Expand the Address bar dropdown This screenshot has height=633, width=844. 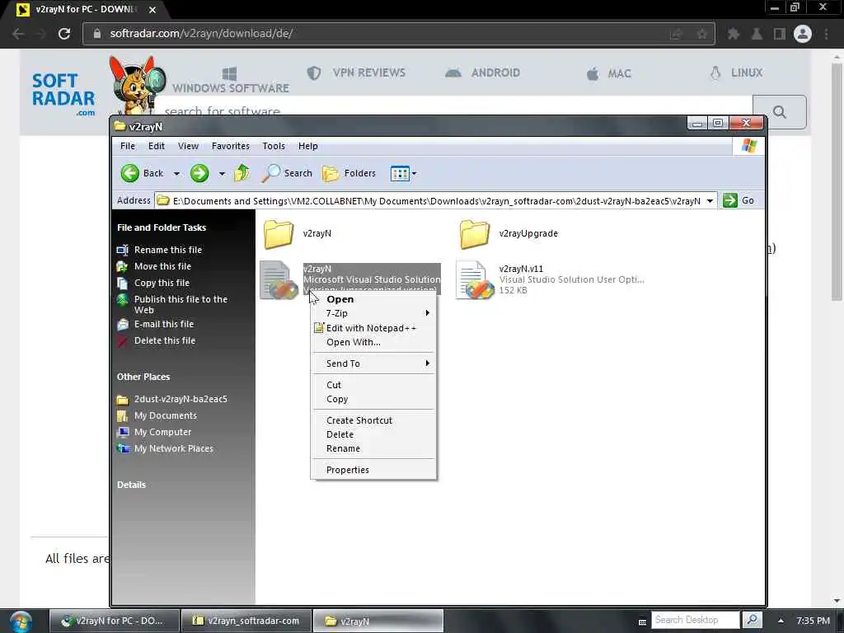click(710, 201)
